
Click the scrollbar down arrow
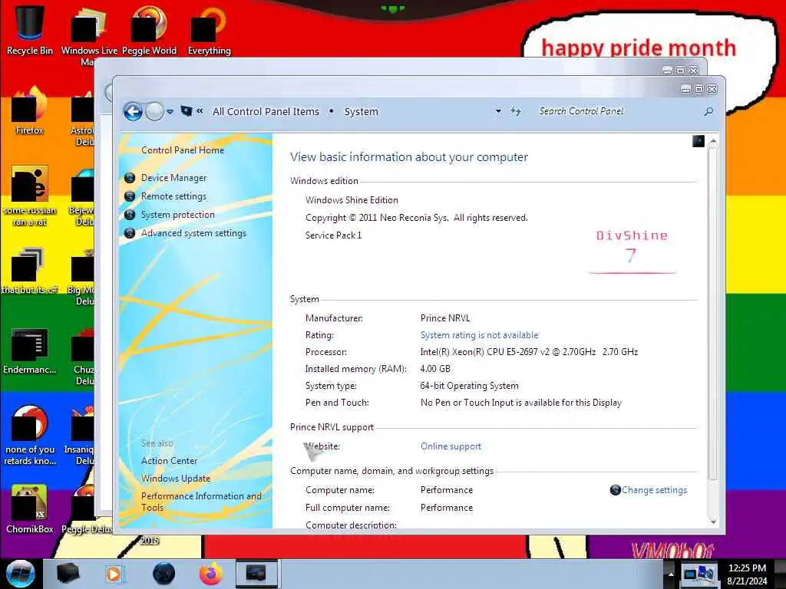click(713, 522)
